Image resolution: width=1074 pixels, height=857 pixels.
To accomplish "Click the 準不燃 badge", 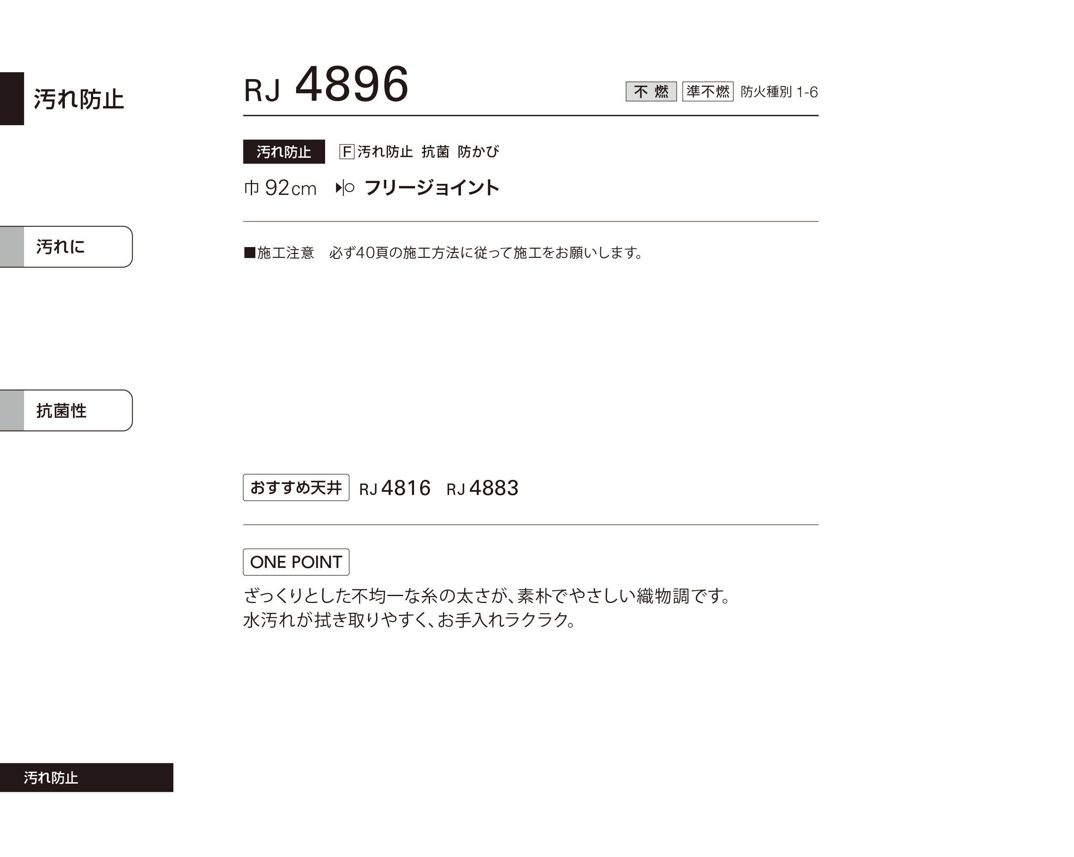I will pyautogui.click(x=708, y=92).
